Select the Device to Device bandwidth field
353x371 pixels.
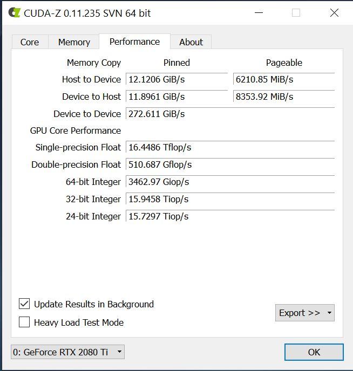click(x=230, y=114)
